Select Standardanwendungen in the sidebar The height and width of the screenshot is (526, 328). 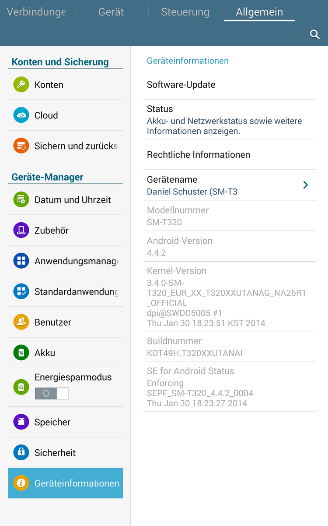coord(66,291)
